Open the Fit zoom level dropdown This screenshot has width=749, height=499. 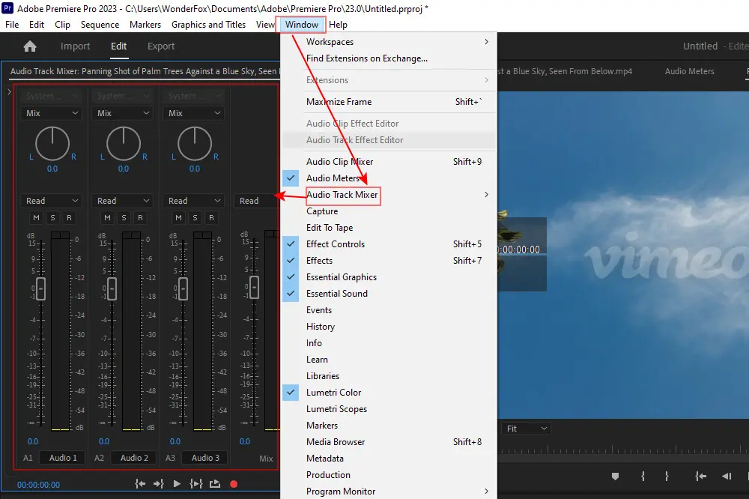coord(527,429)
